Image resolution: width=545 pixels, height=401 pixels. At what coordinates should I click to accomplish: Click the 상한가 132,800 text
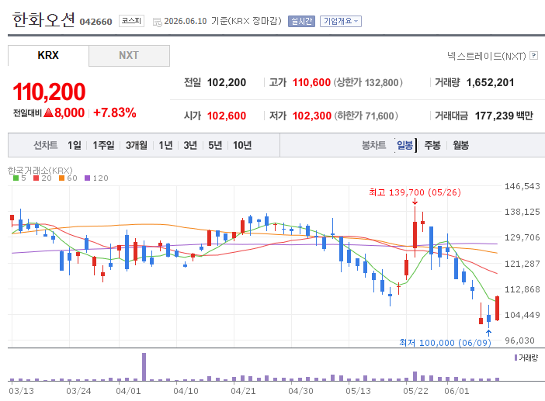pyautogui.click(x=368, y=83)
